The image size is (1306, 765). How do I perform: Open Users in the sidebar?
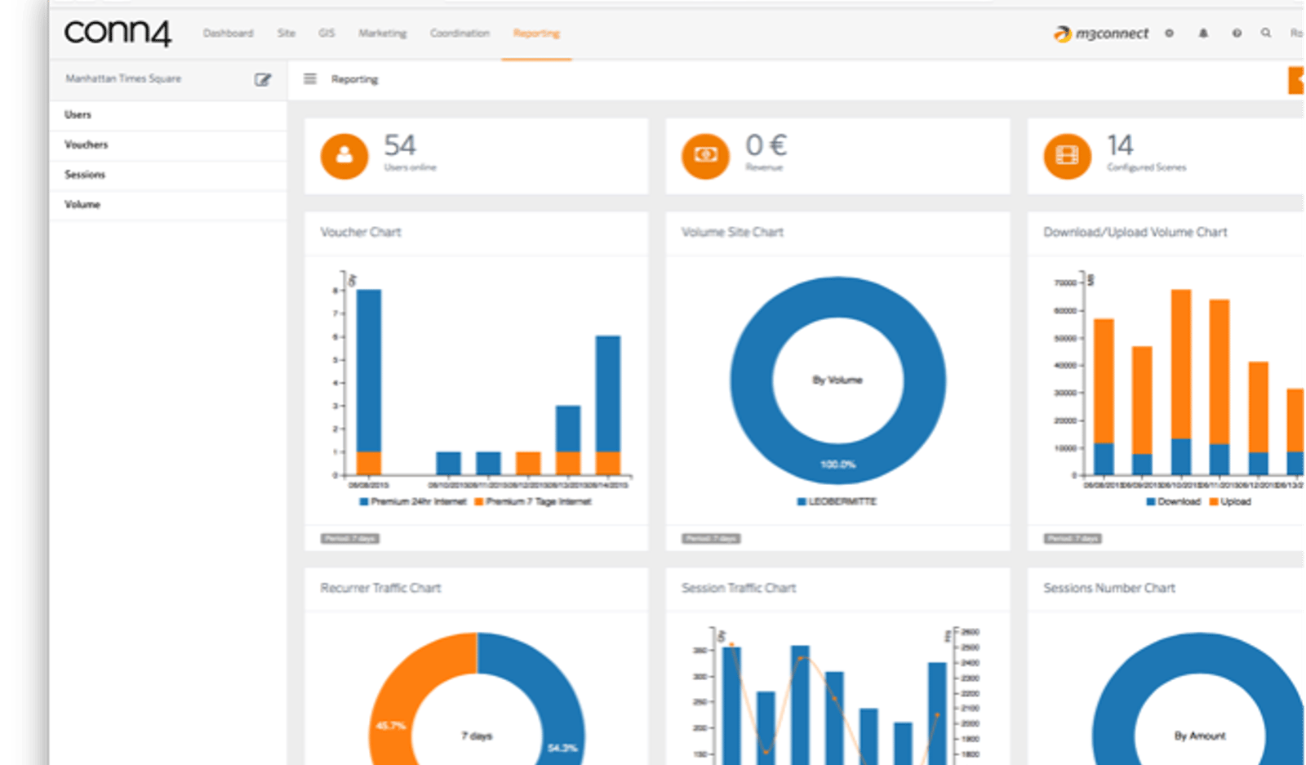(x=168, y=115)
